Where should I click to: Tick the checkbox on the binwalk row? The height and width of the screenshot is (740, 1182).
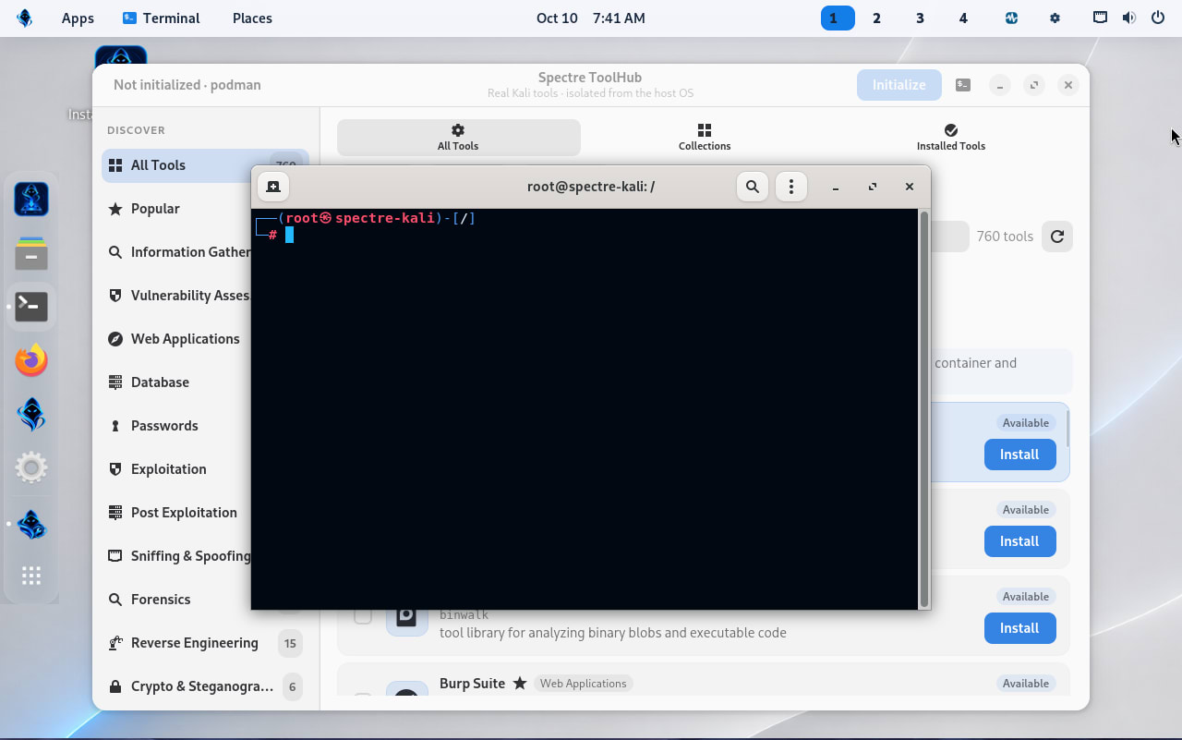tap(363, 615)
